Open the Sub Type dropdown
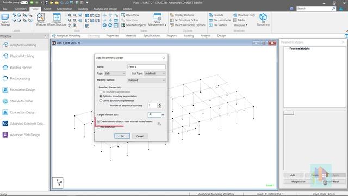The height and width of the screenshot is (196, 348). click(x=154, y=73)
